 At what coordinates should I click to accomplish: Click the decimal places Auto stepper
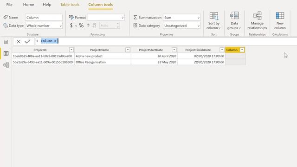(x=117, y=26)
